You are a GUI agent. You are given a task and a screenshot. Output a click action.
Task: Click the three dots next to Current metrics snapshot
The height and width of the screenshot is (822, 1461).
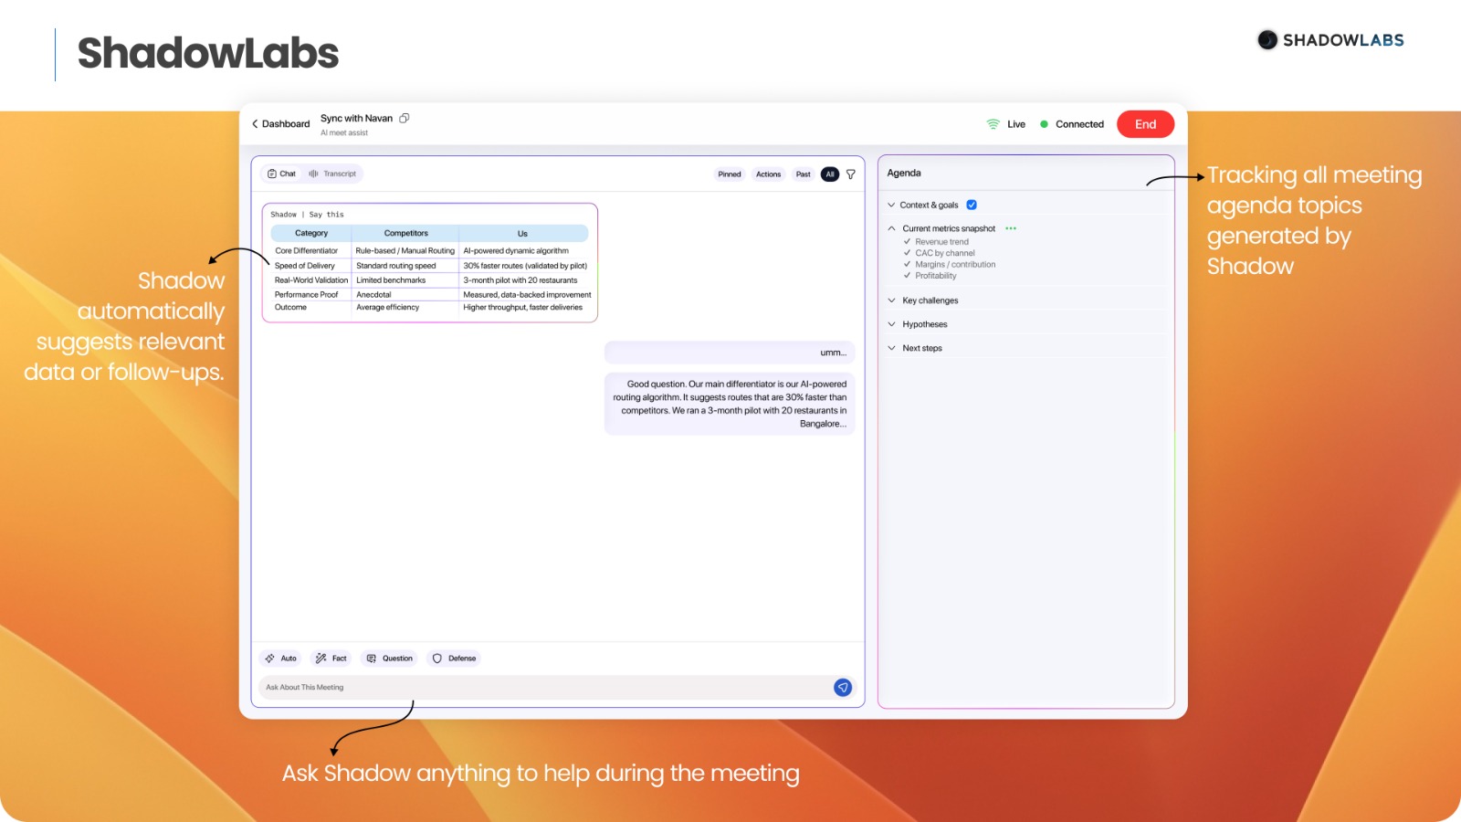[1011, 228]
